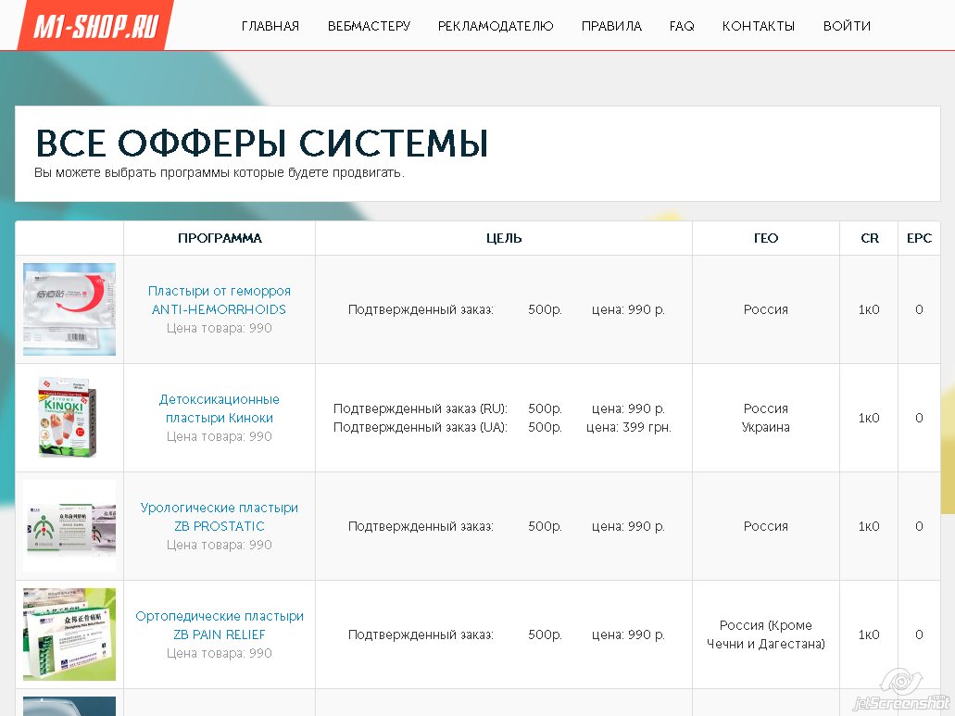The image size is (955, 716).
Task: Open the Детоксикационные пластыри Киноки offer link
Action: click(220, 408)
